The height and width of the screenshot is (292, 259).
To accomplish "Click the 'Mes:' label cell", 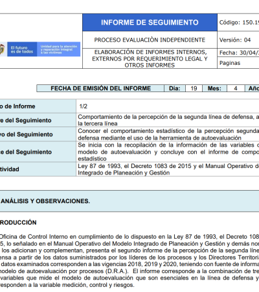I will point(214,88).
